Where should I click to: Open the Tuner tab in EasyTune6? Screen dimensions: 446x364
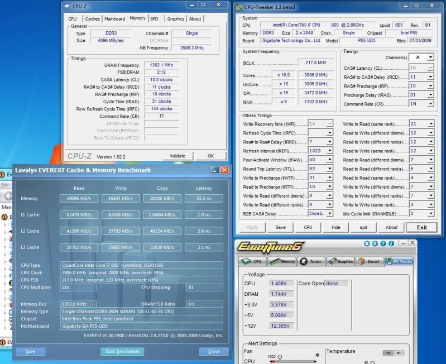[311, 261]
